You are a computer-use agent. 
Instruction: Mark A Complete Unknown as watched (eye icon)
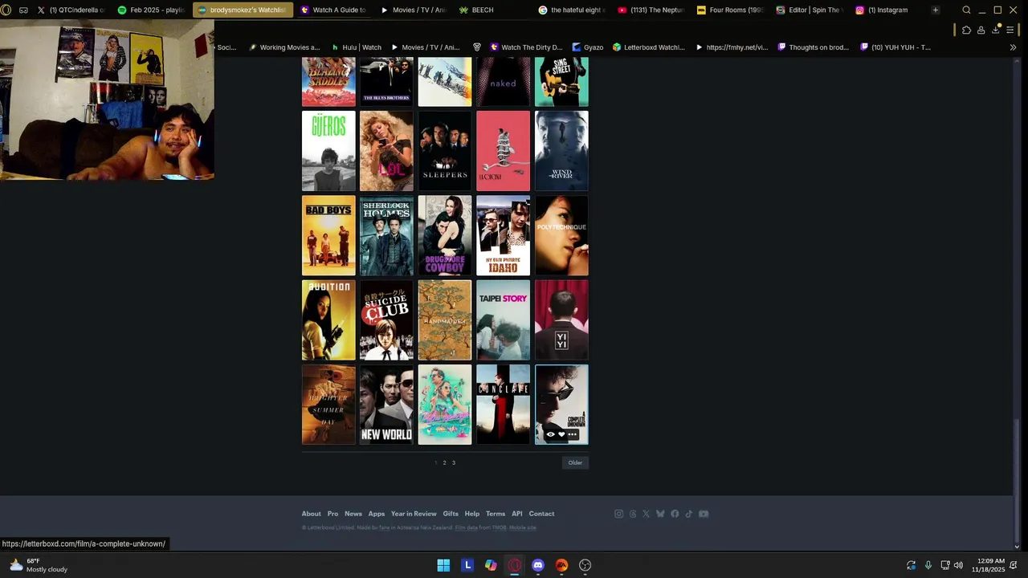pyautogui.click(x=551, y=434)
